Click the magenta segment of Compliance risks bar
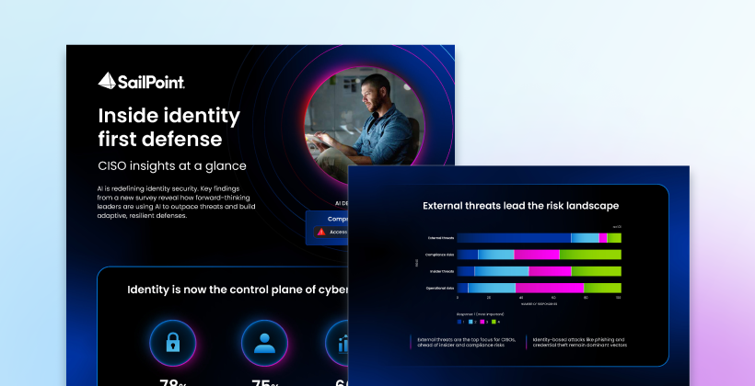Image resolution: width=755 pixels, height=386 pixels. pos(537,255)
